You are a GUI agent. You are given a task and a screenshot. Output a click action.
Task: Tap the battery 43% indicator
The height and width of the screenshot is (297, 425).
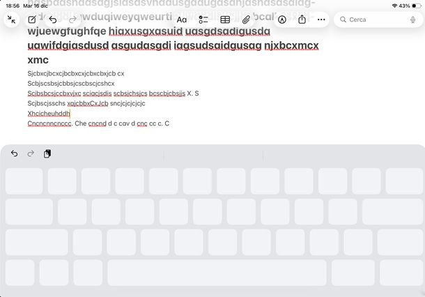coord(410,6)
